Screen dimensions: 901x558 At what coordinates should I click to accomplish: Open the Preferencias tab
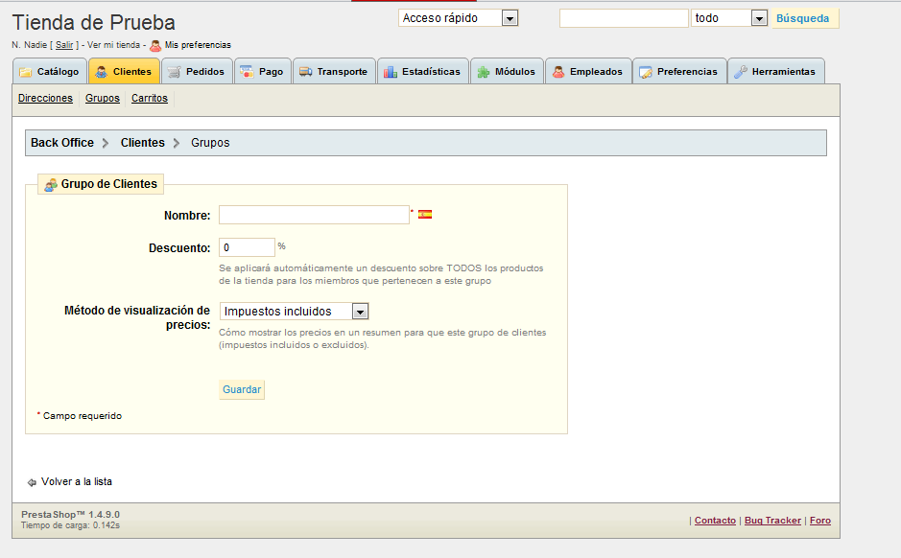pos(677,72)
